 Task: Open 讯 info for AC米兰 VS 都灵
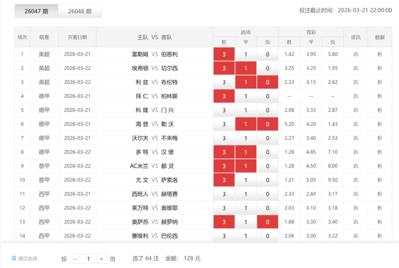(355, 166)
